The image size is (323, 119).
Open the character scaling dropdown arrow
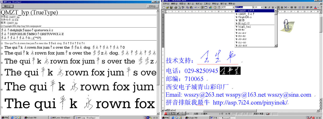[288, 7]
